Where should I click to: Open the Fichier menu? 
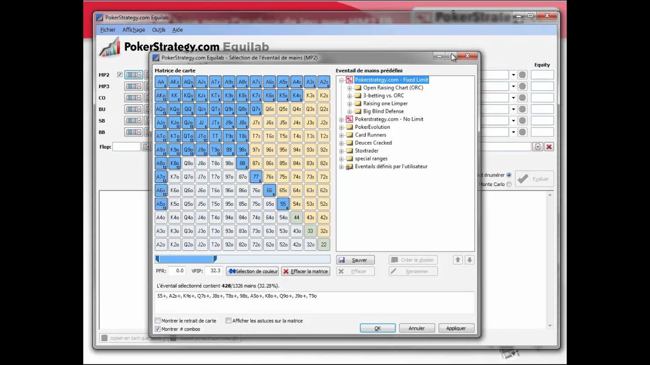point(108,30)
